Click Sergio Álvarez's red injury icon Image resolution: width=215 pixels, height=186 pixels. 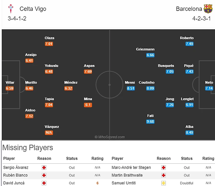pyautogui.click(x=44, y=167)
